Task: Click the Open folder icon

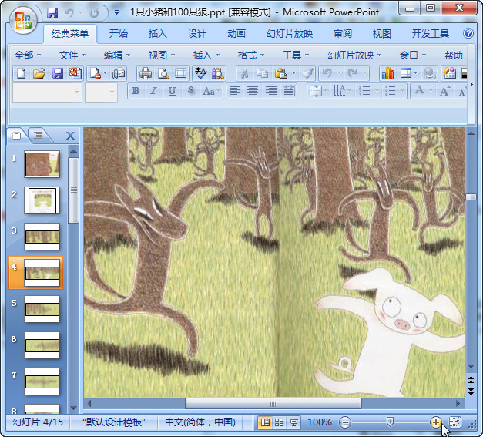Action: [39, 73]
